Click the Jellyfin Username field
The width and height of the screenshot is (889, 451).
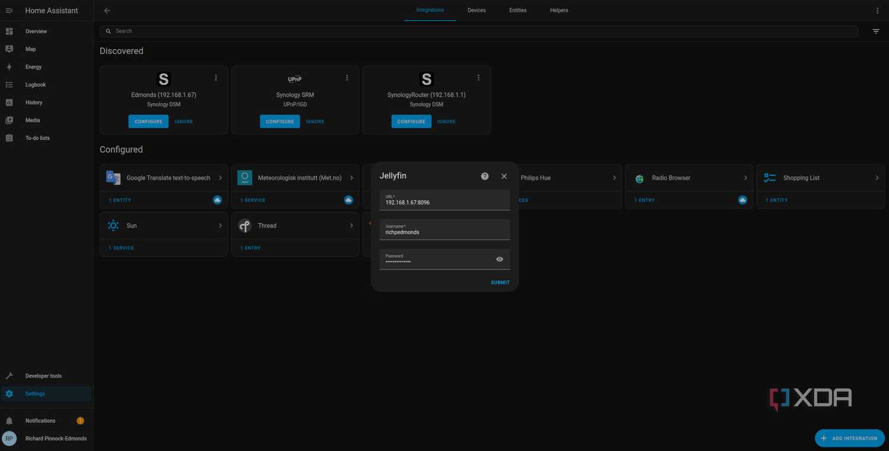[x=444, y=229]
